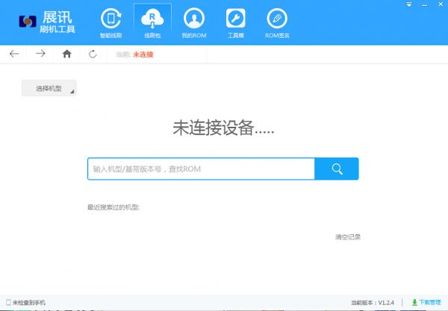
Task: Go to the home page icon
Action: pos(67,54)
